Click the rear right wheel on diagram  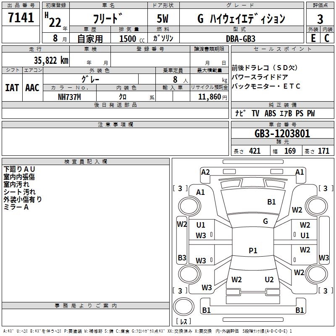316,274
